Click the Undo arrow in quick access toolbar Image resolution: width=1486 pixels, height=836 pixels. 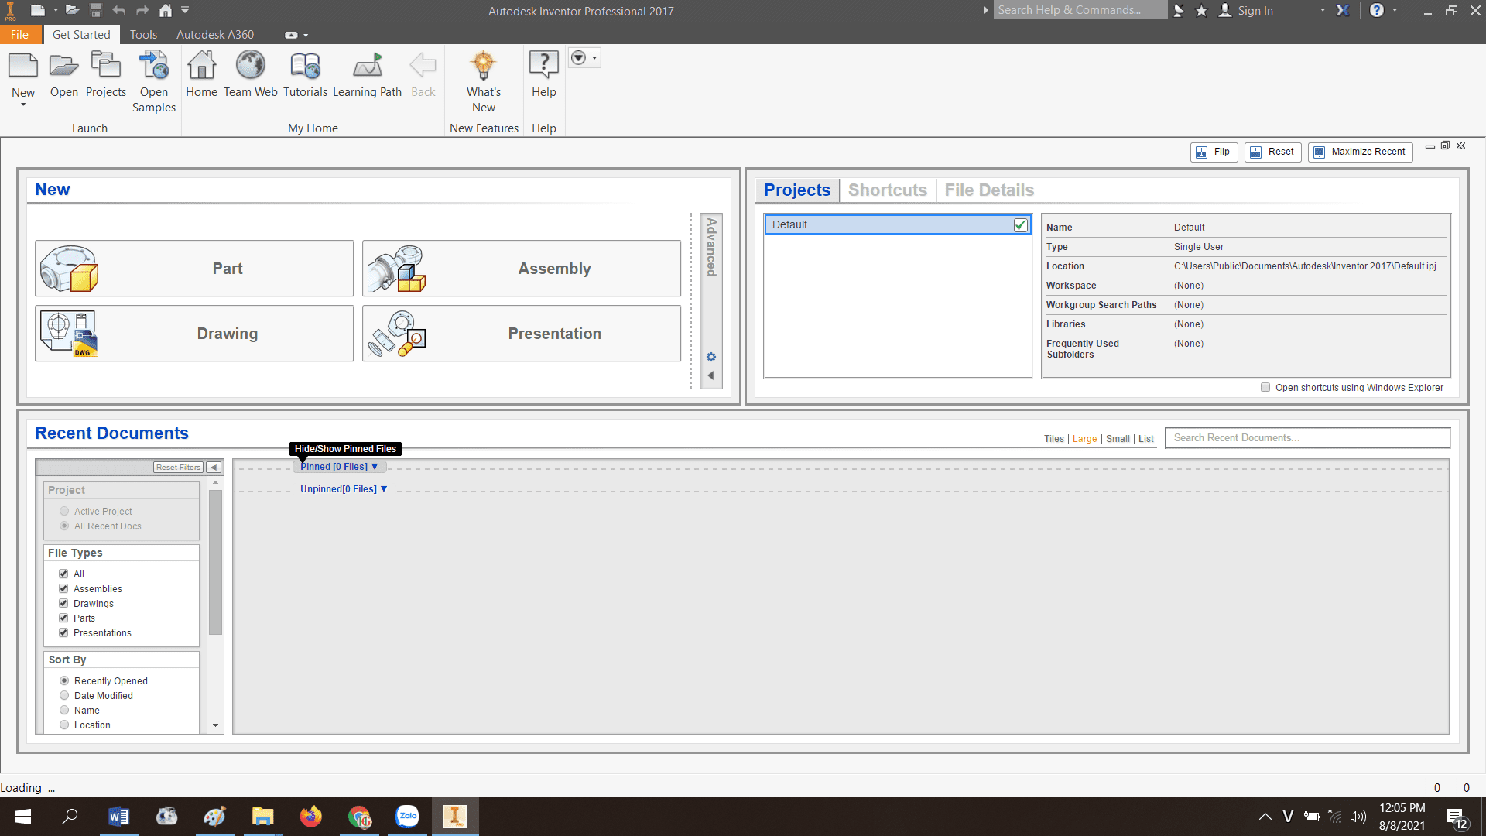118,11
